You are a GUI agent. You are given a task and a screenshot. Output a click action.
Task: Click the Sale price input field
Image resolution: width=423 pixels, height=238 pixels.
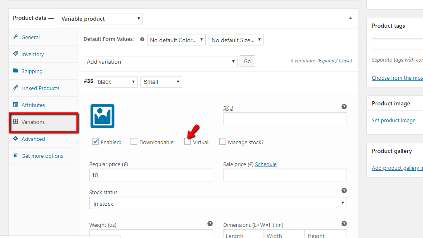coord(285,175)
